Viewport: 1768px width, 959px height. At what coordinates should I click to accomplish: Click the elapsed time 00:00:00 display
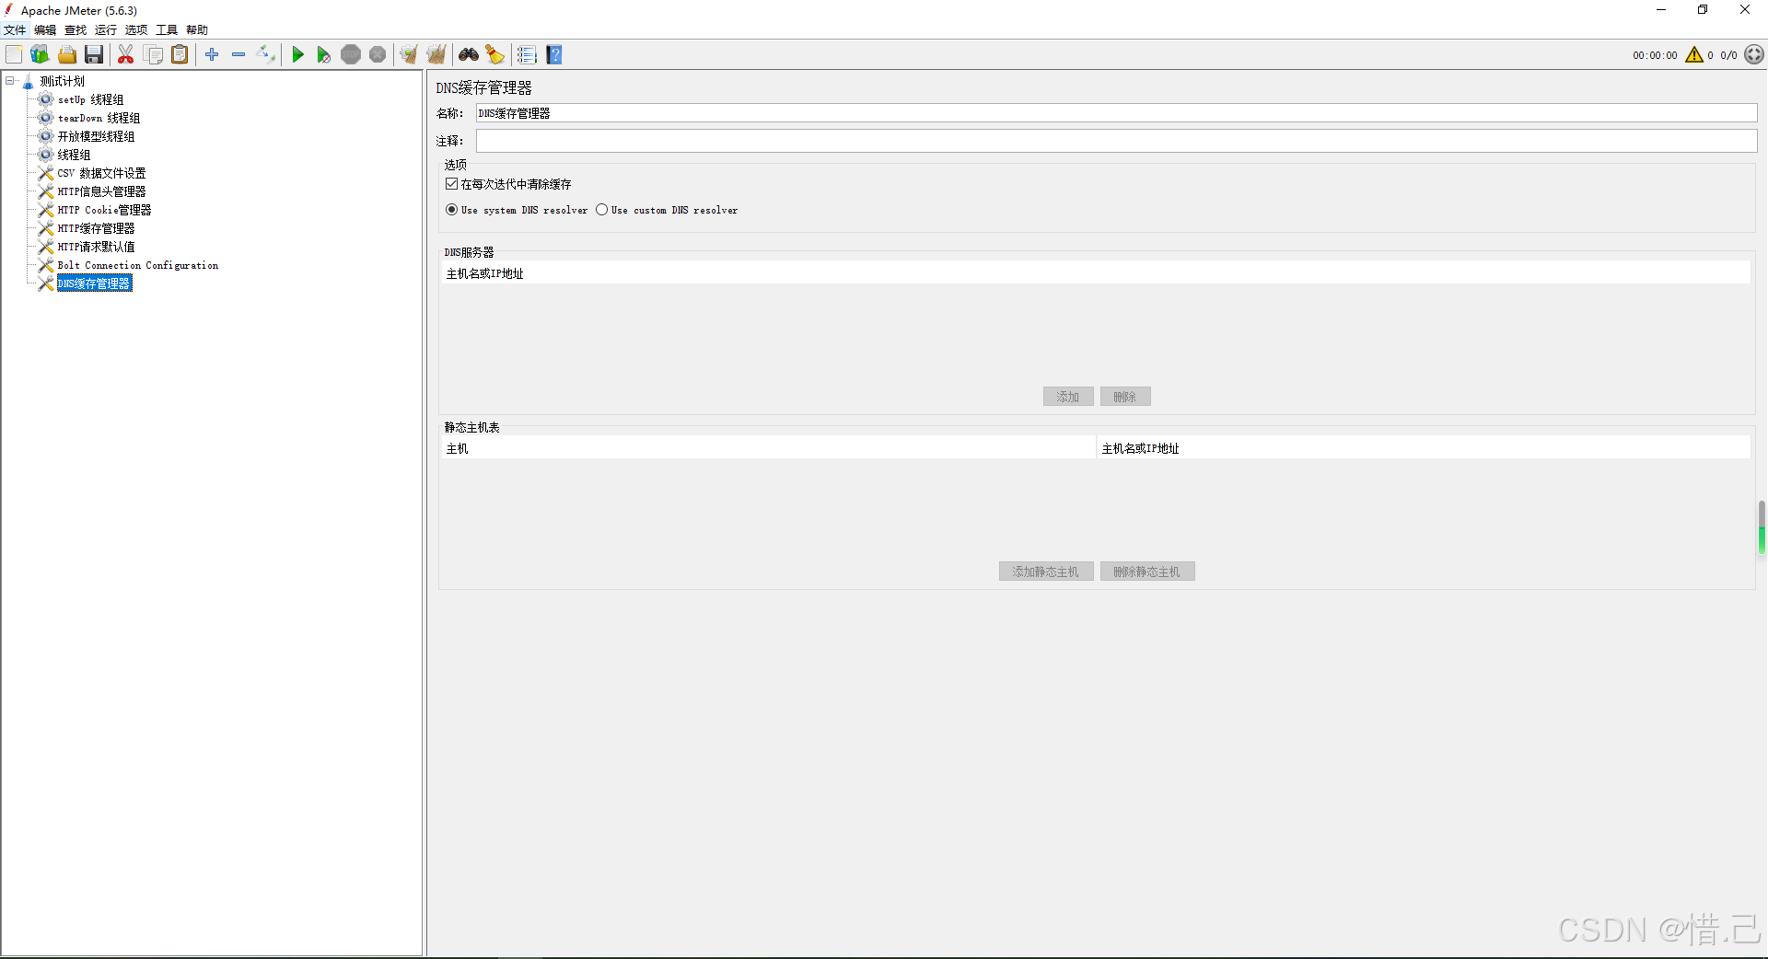point(1655,55)
